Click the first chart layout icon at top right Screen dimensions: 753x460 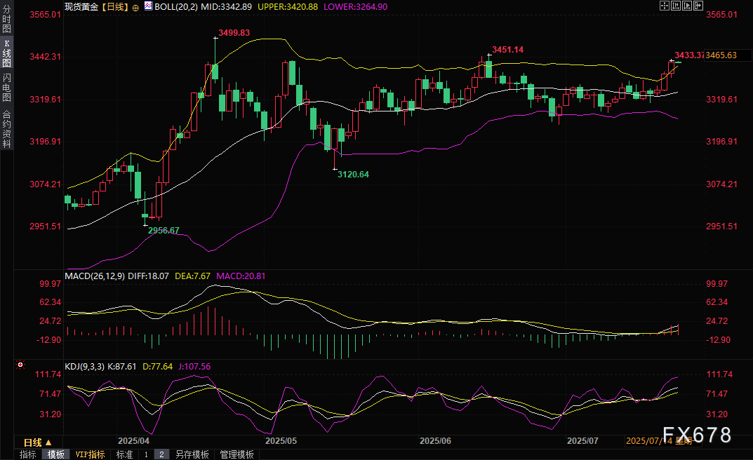pyautogui.click(x=665, y=6)
